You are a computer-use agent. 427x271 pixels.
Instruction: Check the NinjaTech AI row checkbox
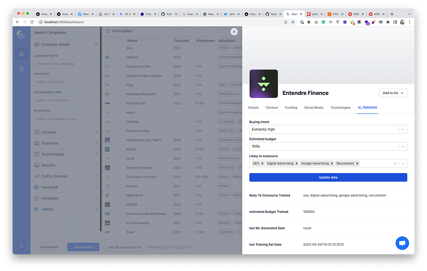(119, 103)
